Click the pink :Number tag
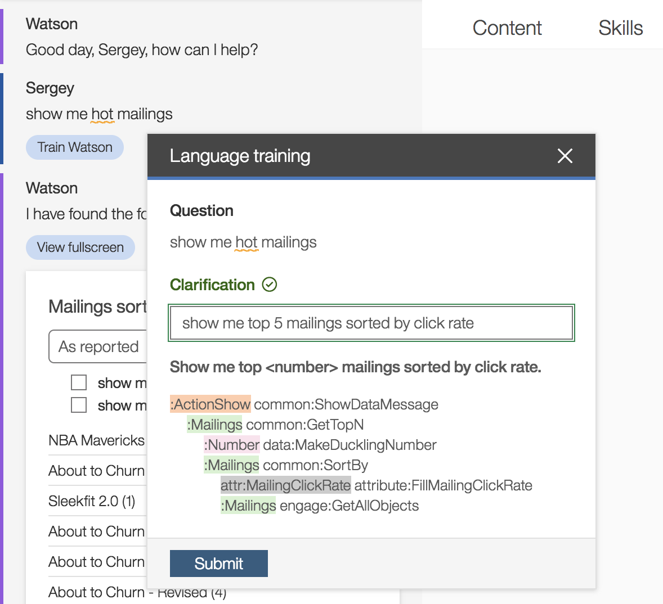The width and height of the screenshot is (663, 604). 232,445
